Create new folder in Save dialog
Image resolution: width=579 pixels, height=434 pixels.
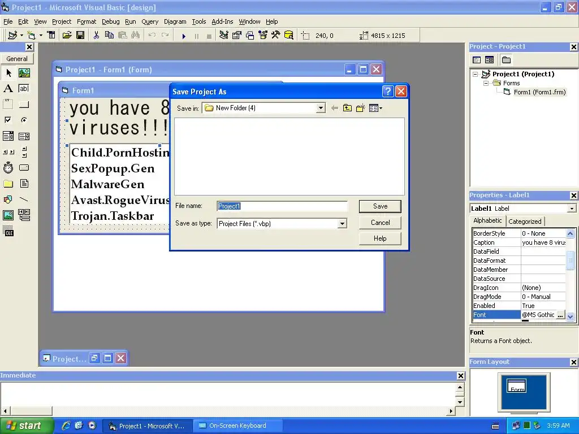coord(360,108)
